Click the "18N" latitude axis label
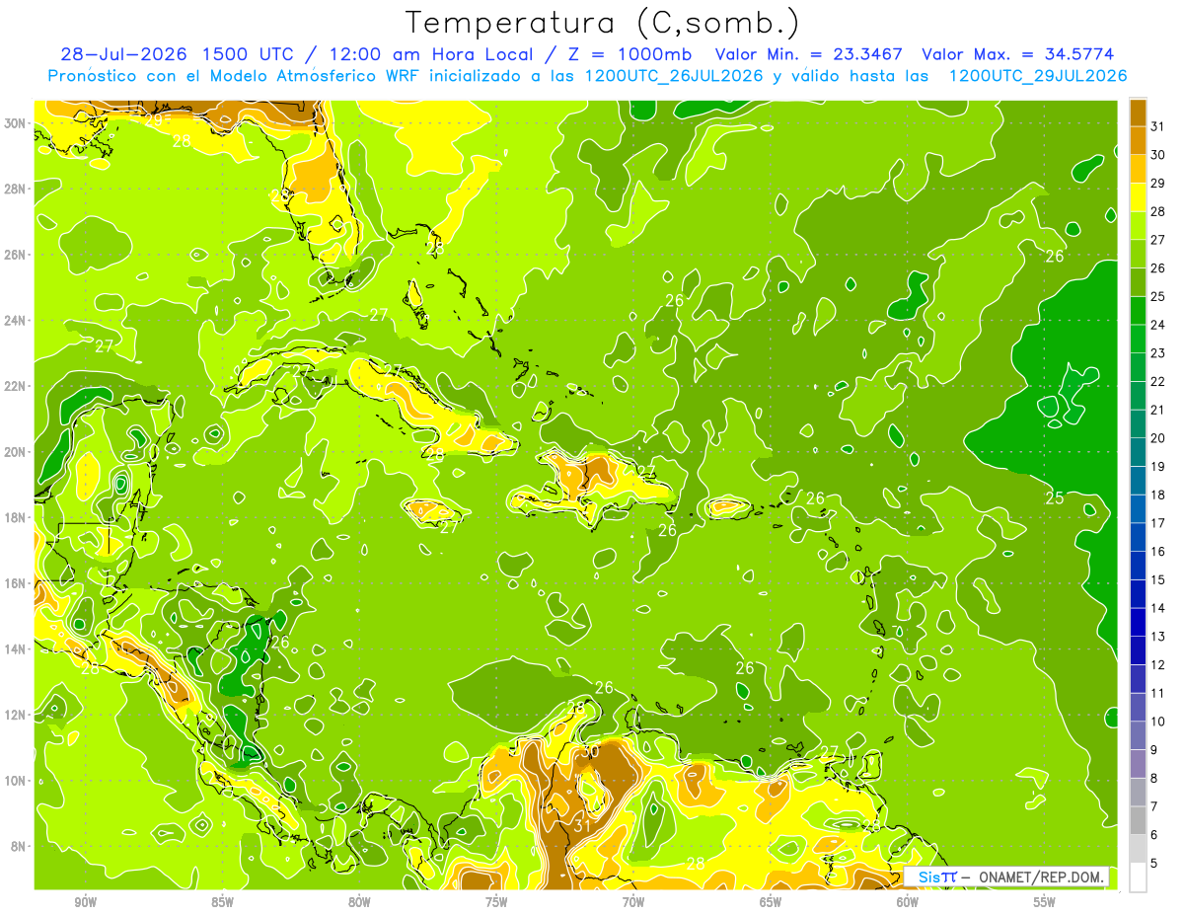The height and width of the screenshot is (915, 1184). point(15,517)
